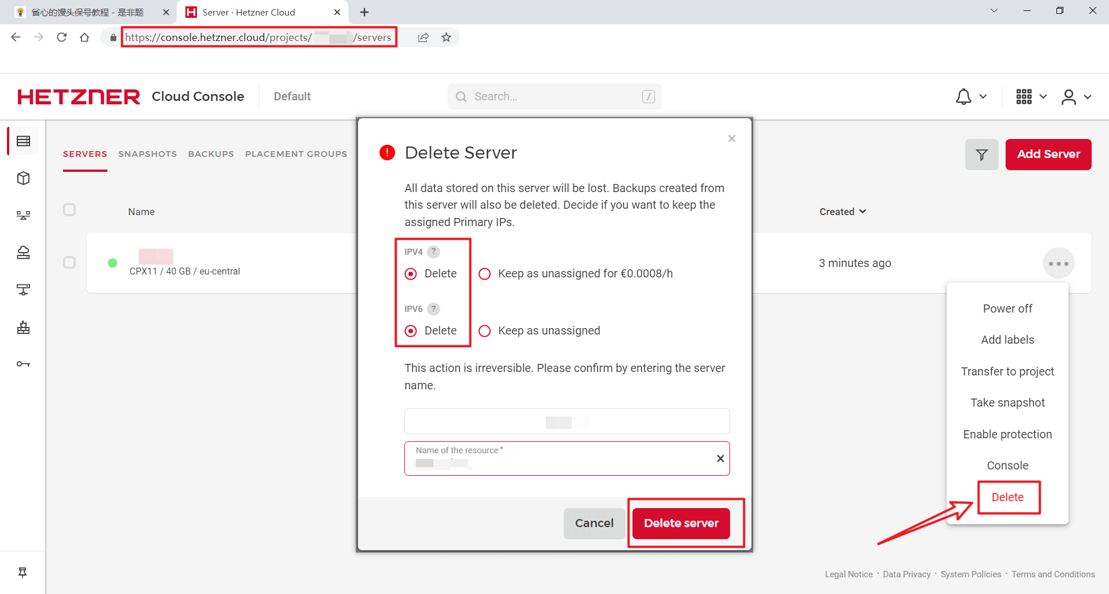Viewport: 1109px width, 594px height.
Task: Show IPv6 help tooltip icon
Action: point(434,309)
